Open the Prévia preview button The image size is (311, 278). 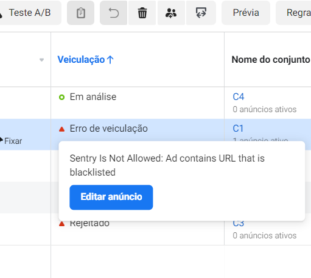pyautogui.click(x=246, y=13)
